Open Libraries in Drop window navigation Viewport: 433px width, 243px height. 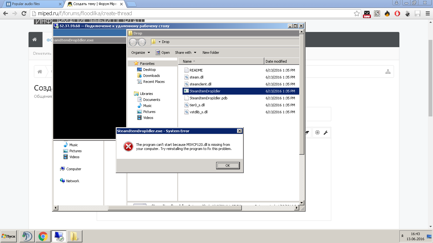point(146,94)
